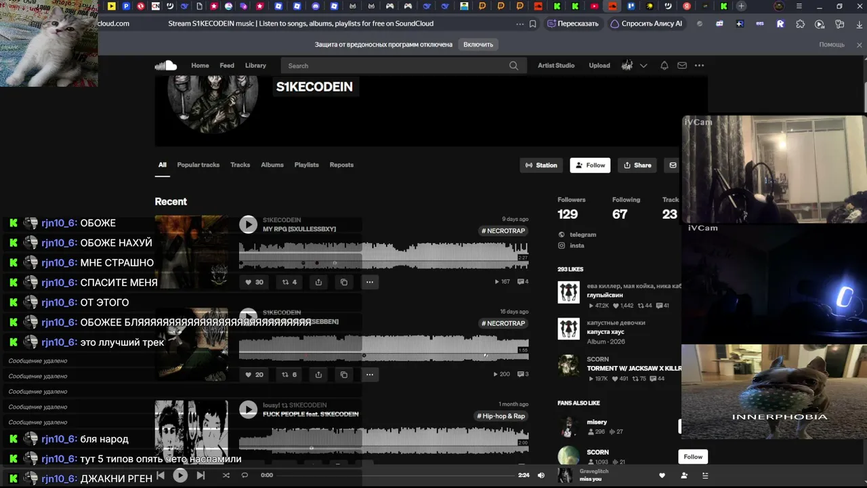Open Artist Studio
Viewport: 867px width, 488px height.
click(x=556, y=66)
